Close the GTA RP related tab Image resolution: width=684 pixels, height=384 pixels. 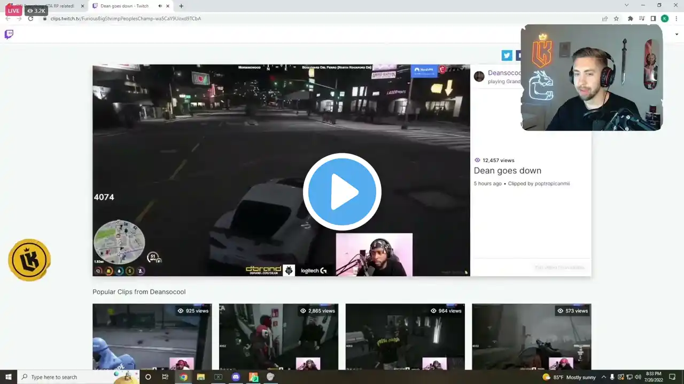pyautogui.click(x=82, y=6)
